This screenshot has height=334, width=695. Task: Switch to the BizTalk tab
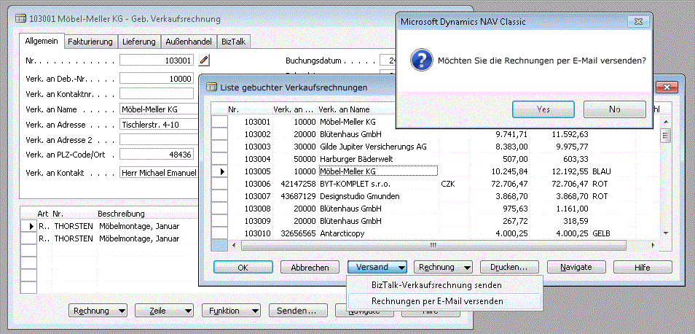[x=234, y=42]
